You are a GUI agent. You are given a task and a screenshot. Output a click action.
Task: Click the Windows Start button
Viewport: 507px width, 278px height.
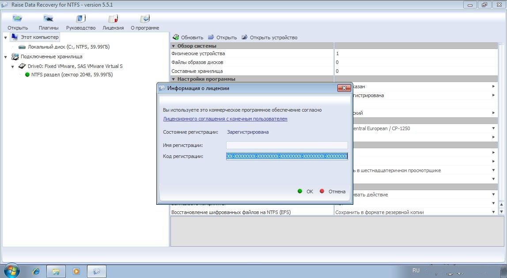click(11, 270)
